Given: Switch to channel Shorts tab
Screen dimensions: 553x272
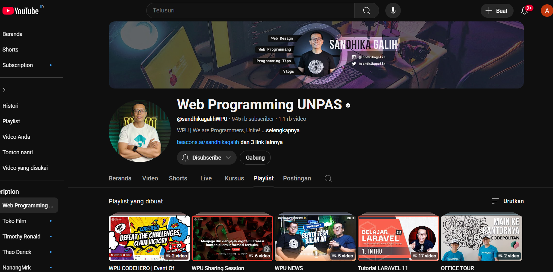Looking at the screenshot, I should point(178,179).
